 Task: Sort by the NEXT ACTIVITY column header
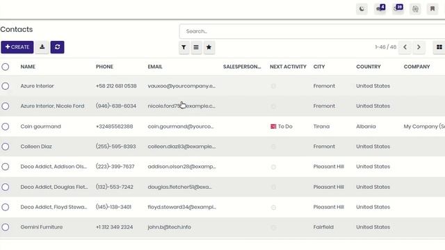288,67
